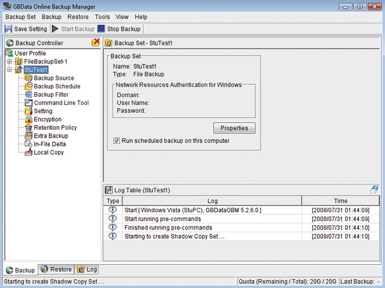Select Backup Source in the tree
The width and height of the screenshot is (385, 288).
tap(54, 78)
